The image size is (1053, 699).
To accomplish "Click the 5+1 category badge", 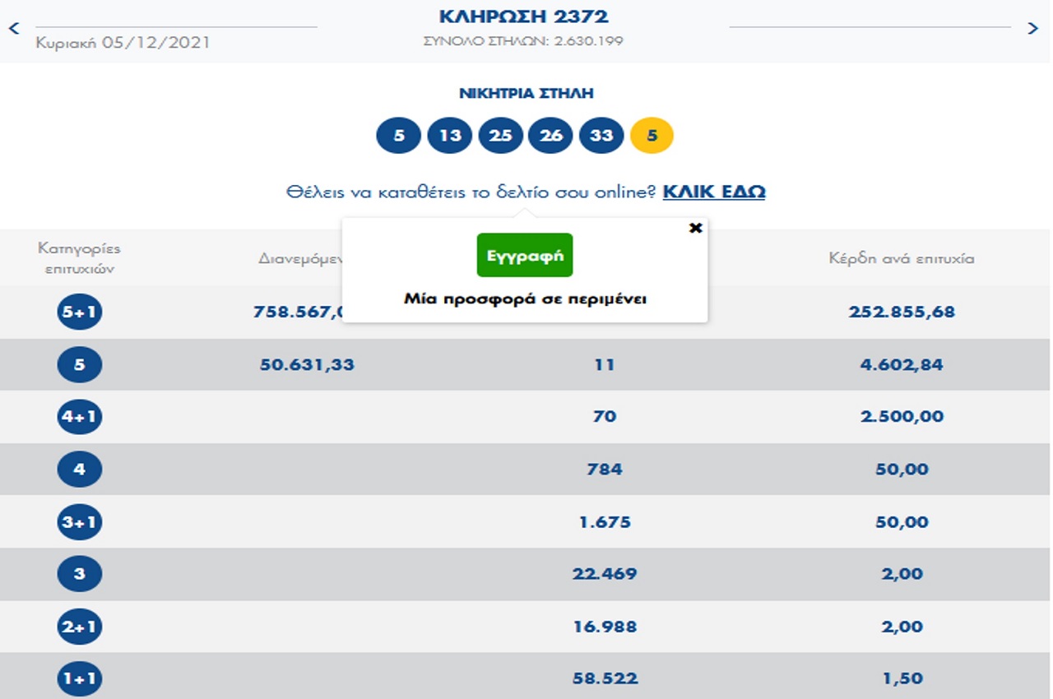I will tap(80, 312).
